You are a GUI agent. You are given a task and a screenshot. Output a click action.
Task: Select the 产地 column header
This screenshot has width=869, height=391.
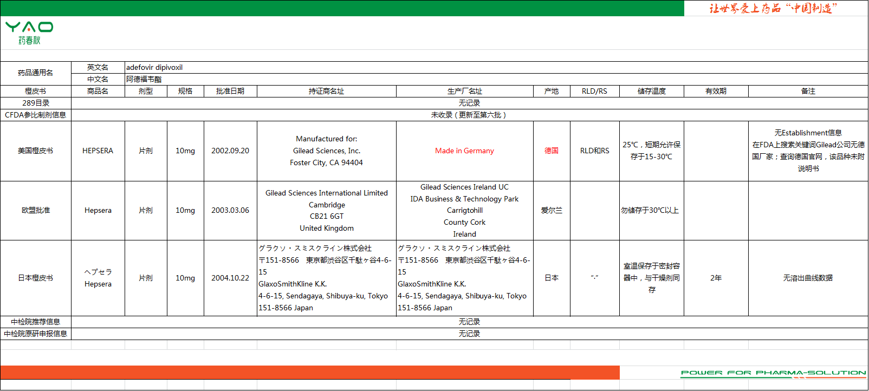552,92
